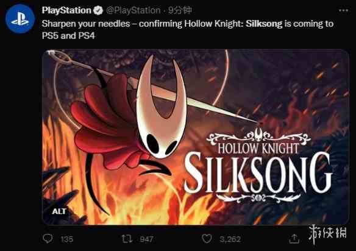Retweet using the retweet arrows icon
The width and height of the screenshot is (356, 251).
tap(127, 239)
